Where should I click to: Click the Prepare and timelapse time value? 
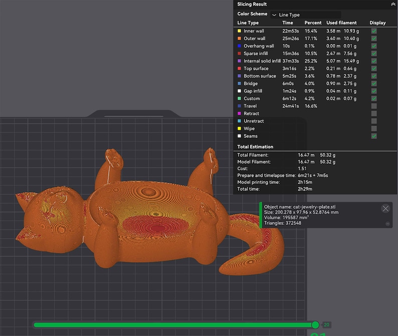pos(313,175)
